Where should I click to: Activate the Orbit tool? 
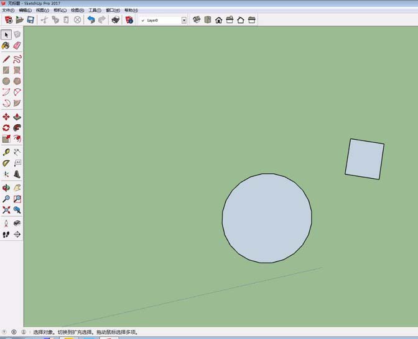[x=6, y=188]
